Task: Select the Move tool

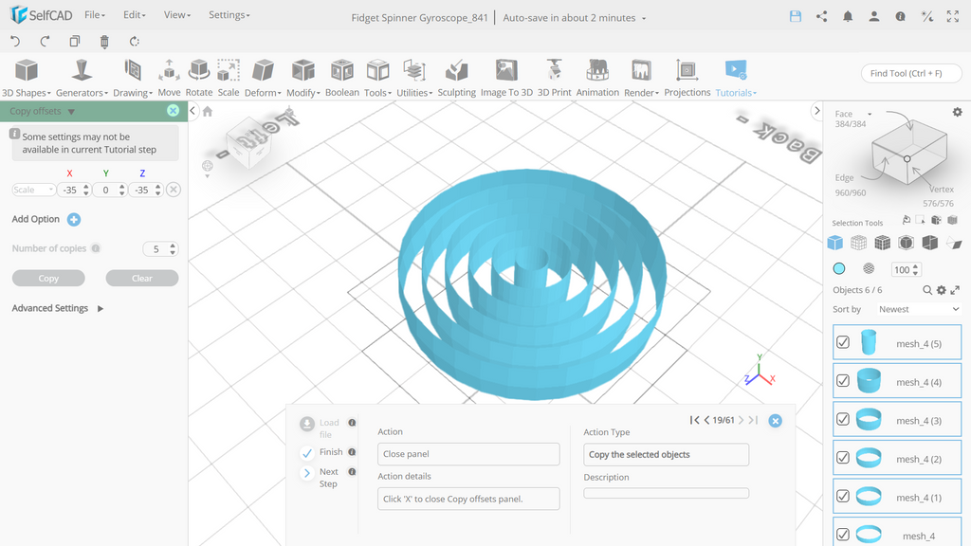Action: click(169, 78)
